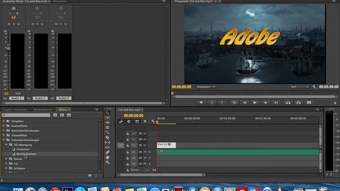
Task: Toggle snap in timeline
Action: click(x=129, y=121)
